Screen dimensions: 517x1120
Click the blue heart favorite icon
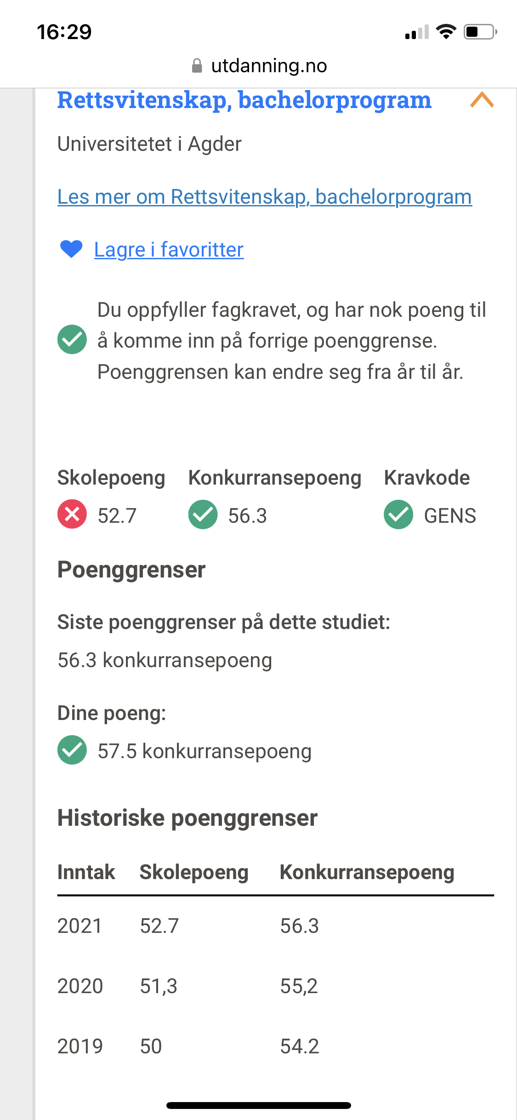71,249
